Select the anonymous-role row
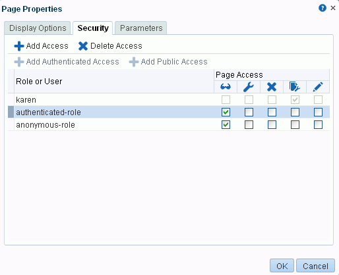Screen dimensions: 339x275 (x=169, y=125)
